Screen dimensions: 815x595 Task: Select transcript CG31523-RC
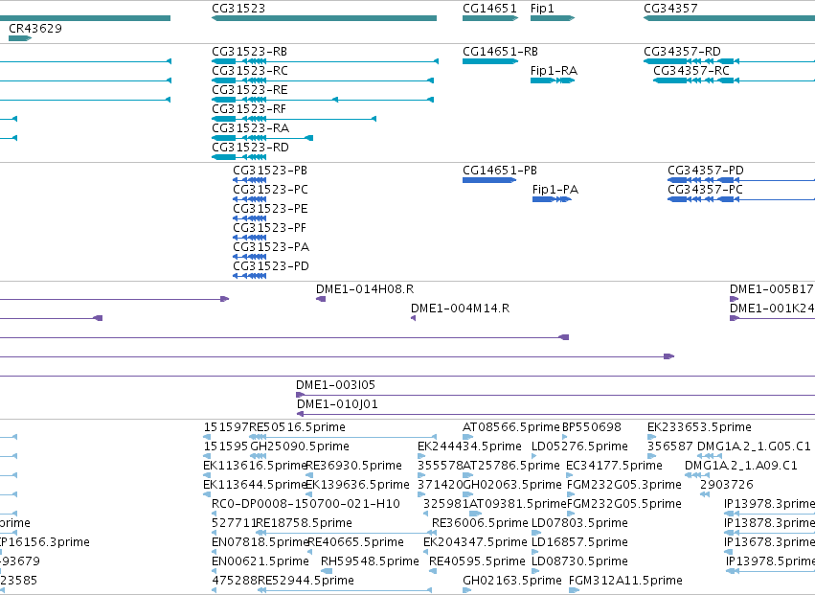[x=250, y=71]
